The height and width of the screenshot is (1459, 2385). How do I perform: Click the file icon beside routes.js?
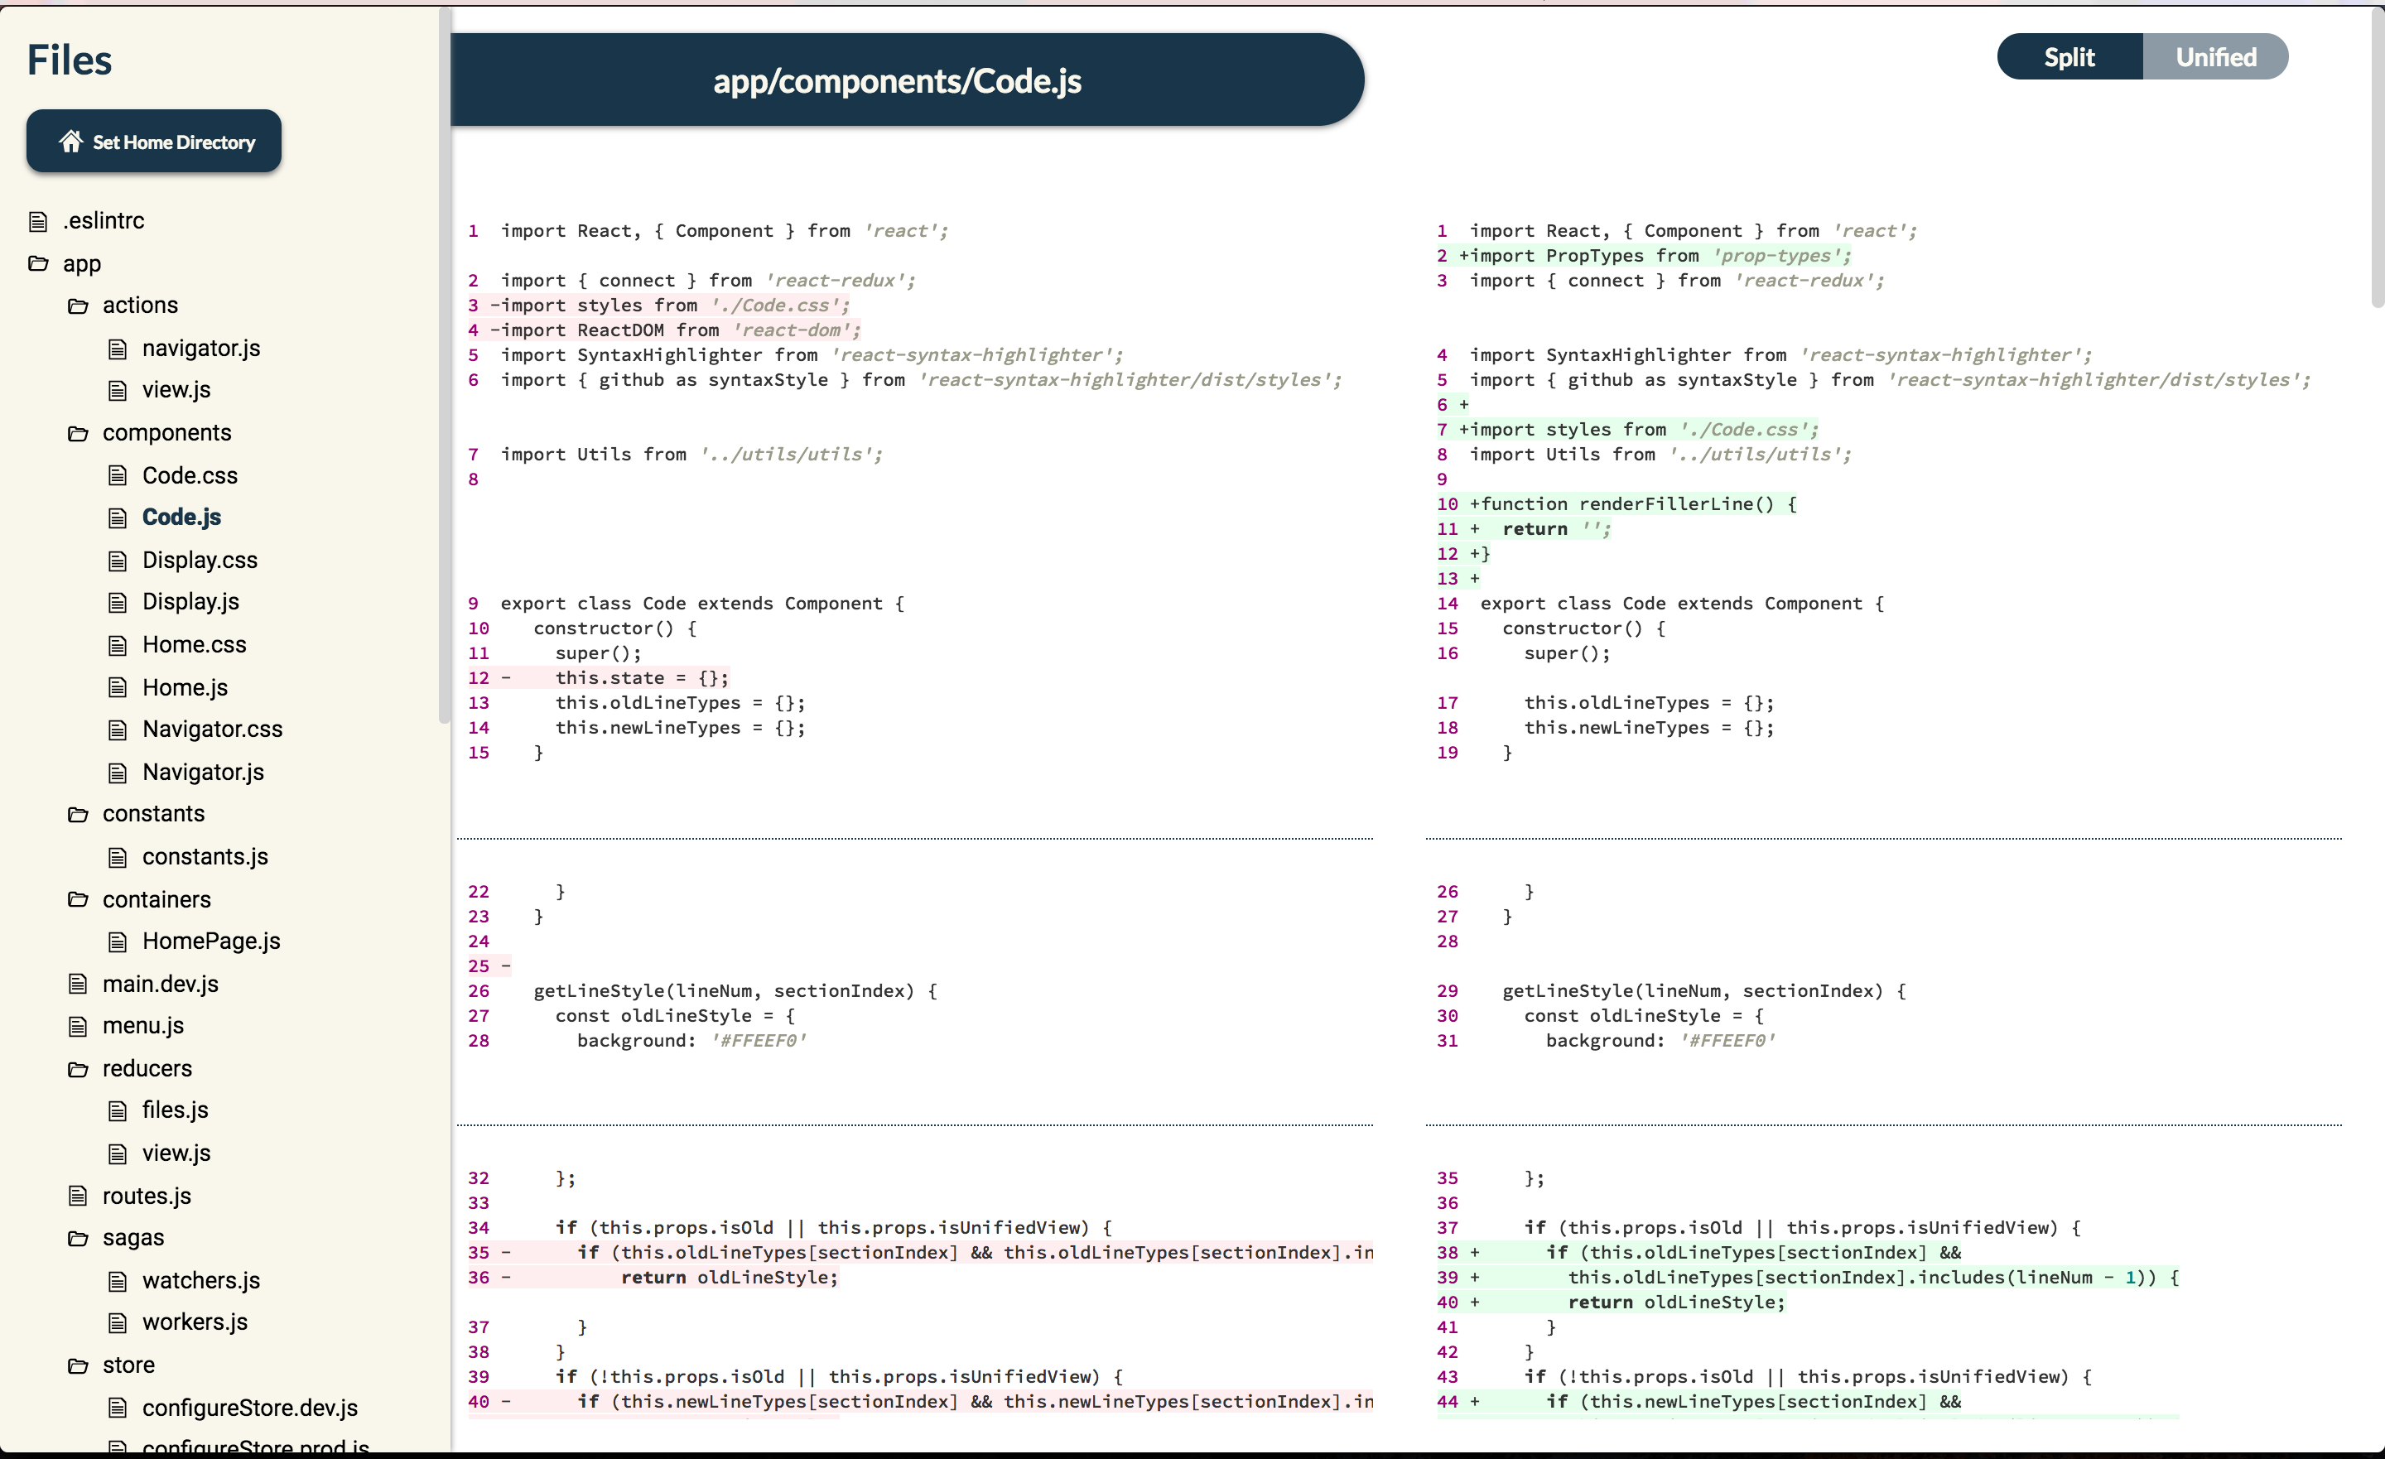click(x=79, y=1197)
